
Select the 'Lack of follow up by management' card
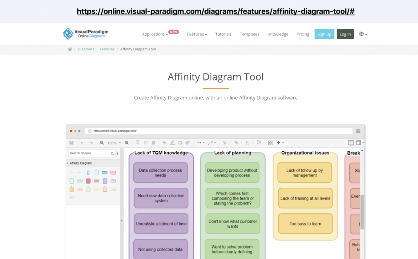click(305, 173)
